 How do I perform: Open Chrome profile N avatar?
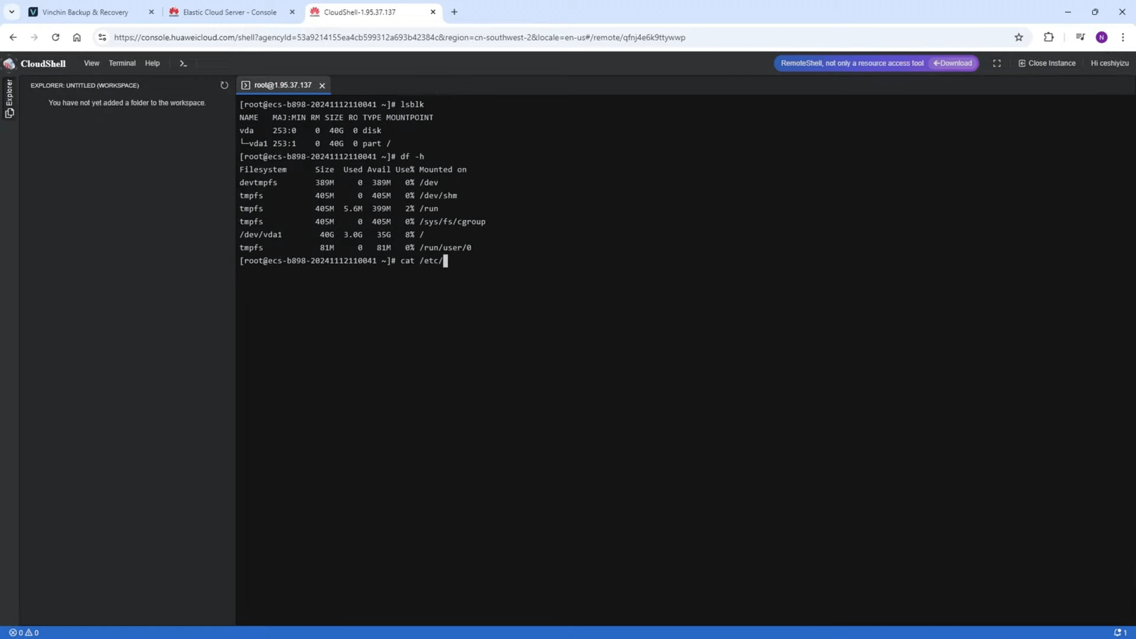(1102, 37)
